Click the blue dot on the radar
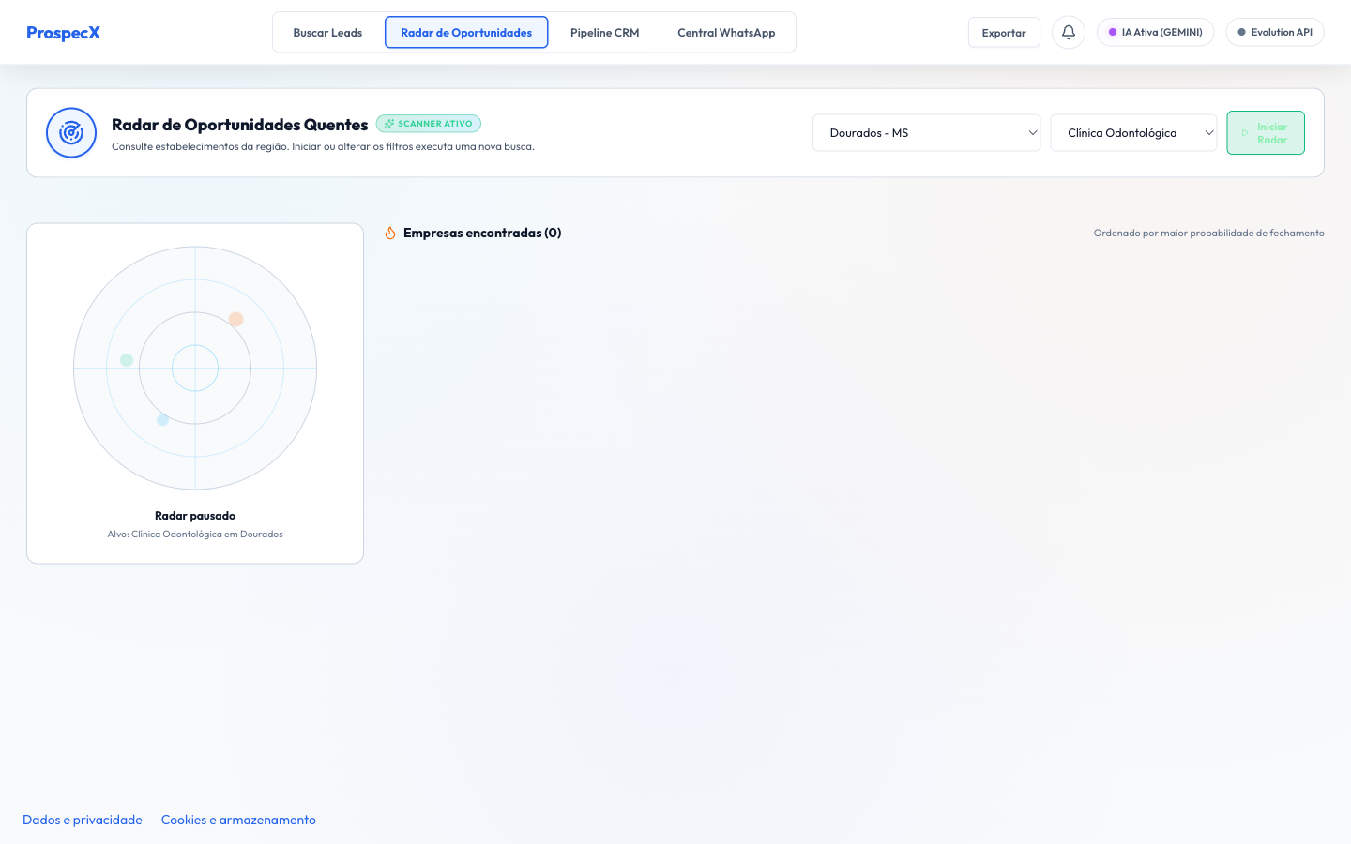 click(162, 420)
